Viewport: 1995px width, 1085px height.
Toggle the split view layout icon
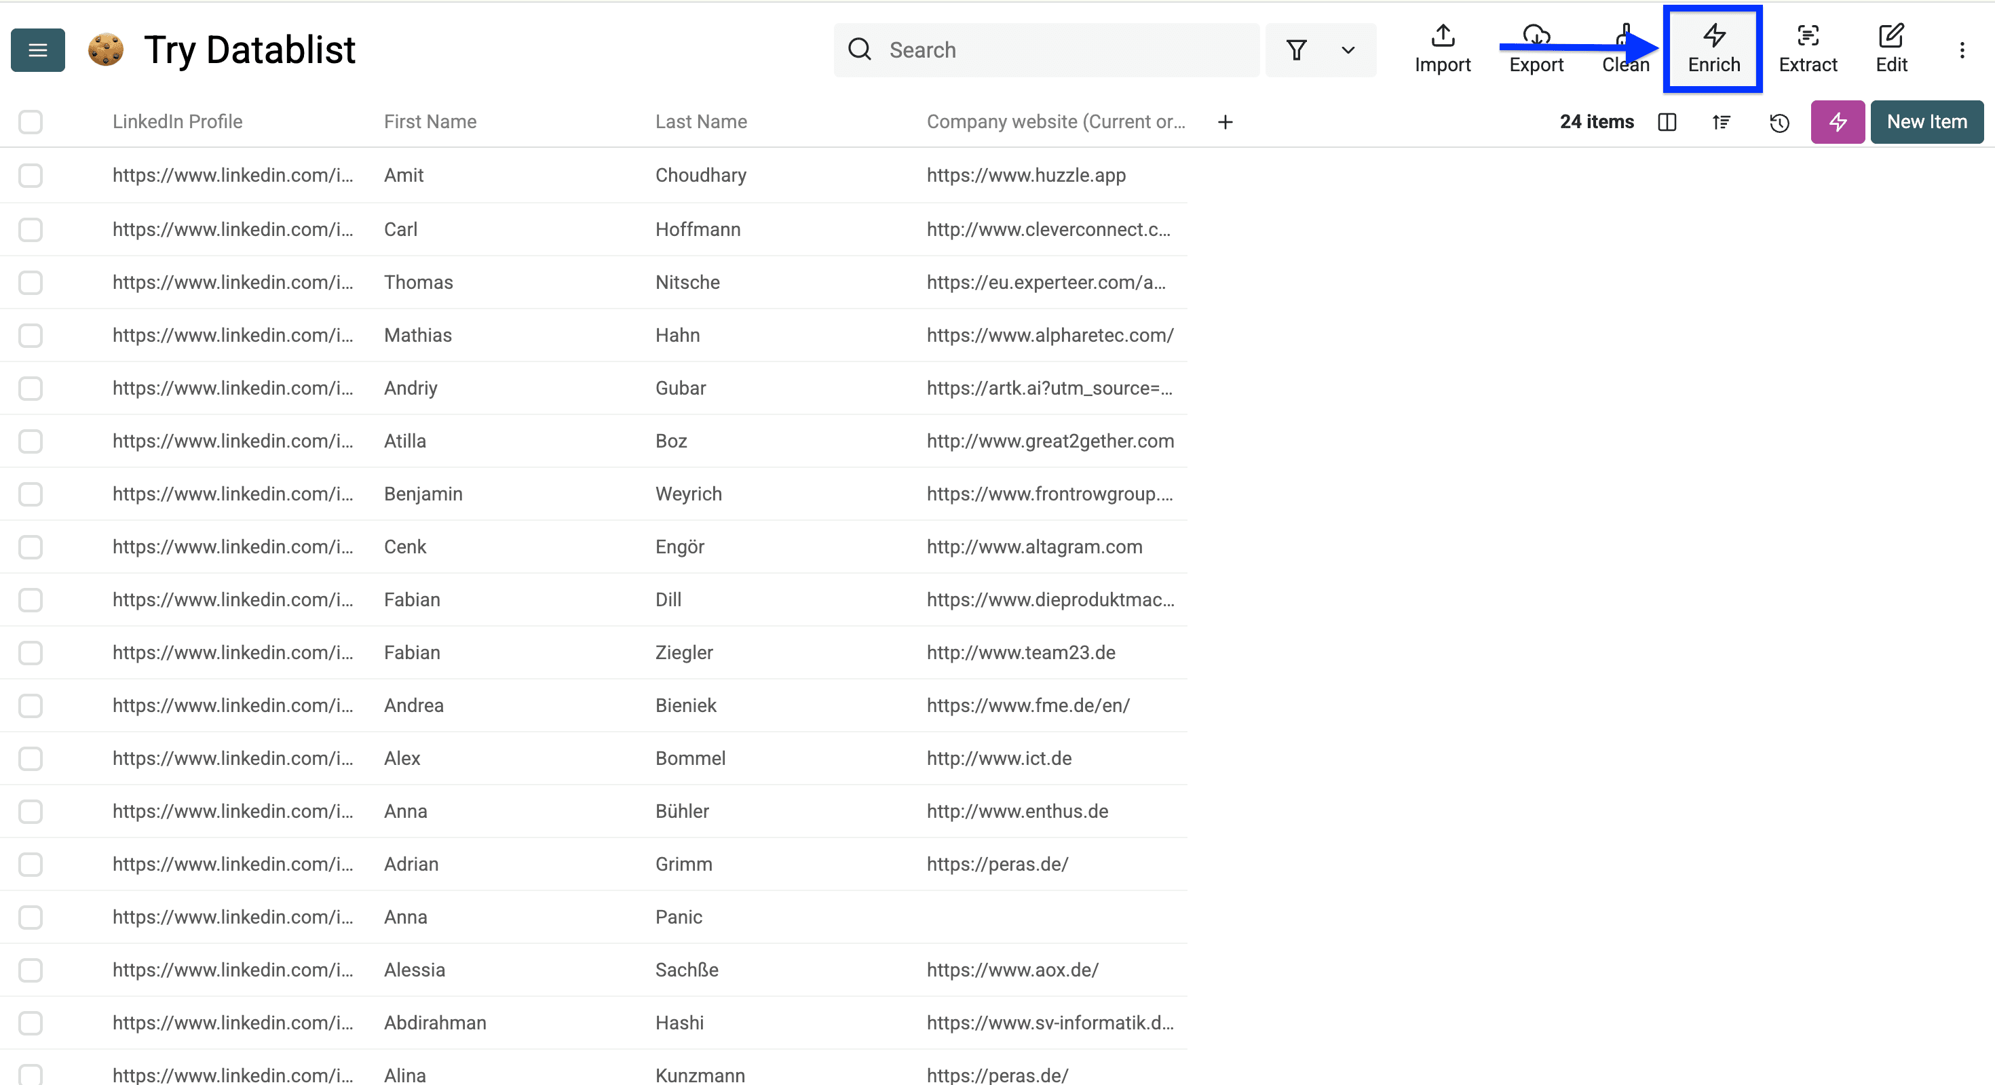pos(1667,122)
